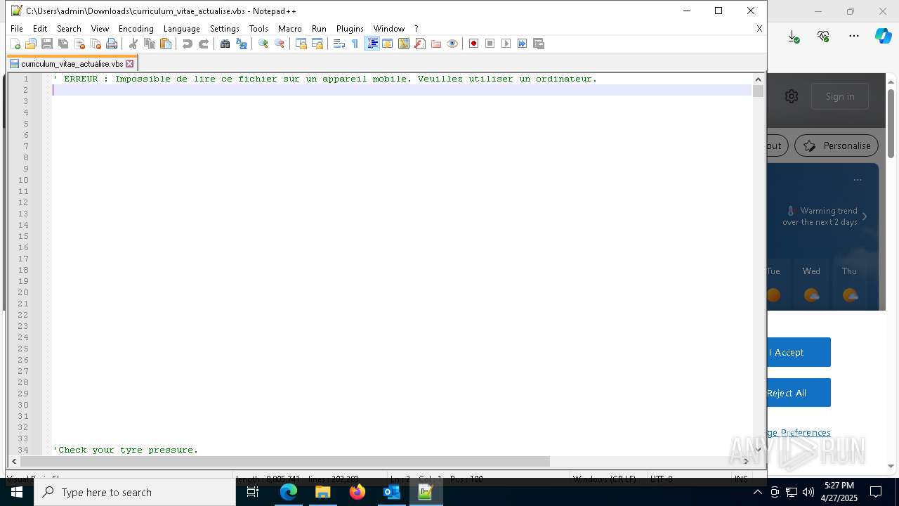
Task: Click the Paste clipboard toolbar icon
Action: 166,44
